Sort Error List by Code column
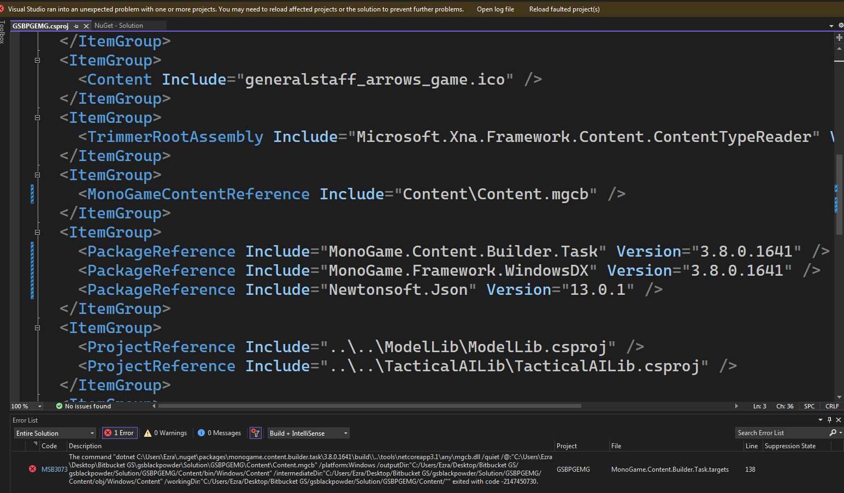The height and width of the screenshot is (493, 844). (53, 446)
